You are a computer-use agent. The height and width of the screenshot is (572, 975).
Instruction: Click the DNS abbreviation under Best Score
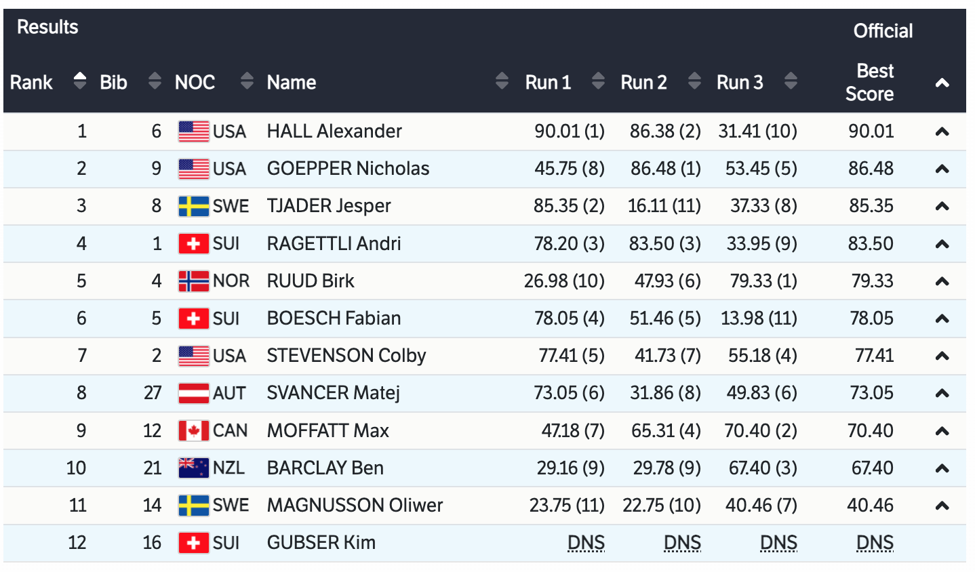tap(875, 543)
